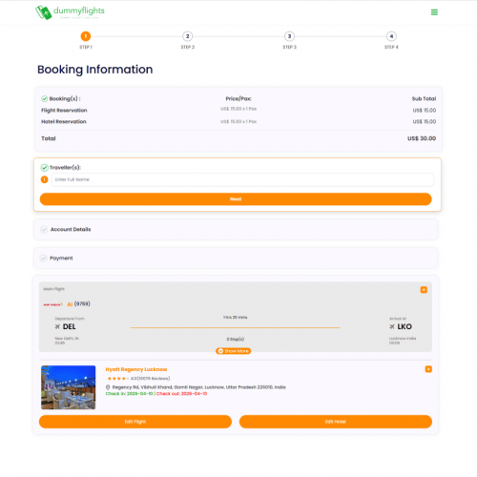Click the orange Next button
The height and width of the screenshot is (477, 477).
[236, 199]
